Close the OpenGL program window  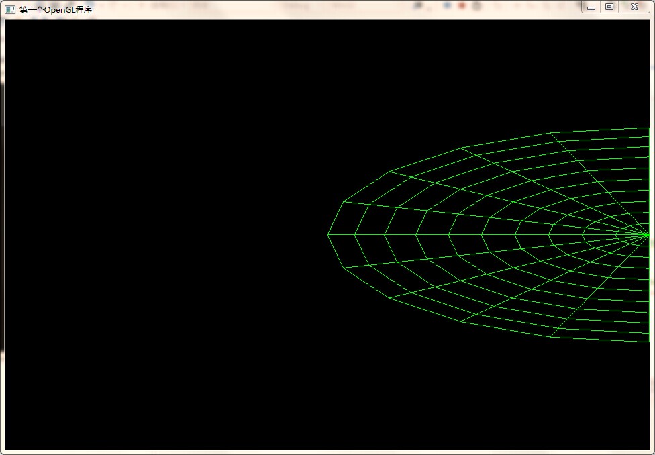(634, 7)
